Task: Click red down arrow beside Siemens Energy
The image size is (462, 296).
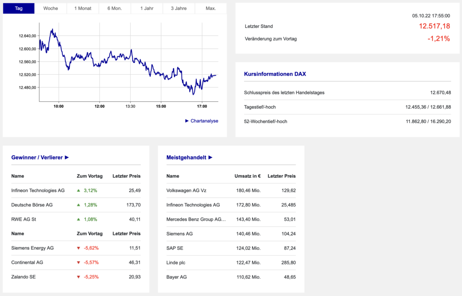Action: point(78,248)
